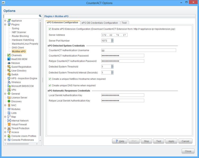199x158 pixels.
Task: Click the Nessus eye icon
Action: click(x=9, y=63)
